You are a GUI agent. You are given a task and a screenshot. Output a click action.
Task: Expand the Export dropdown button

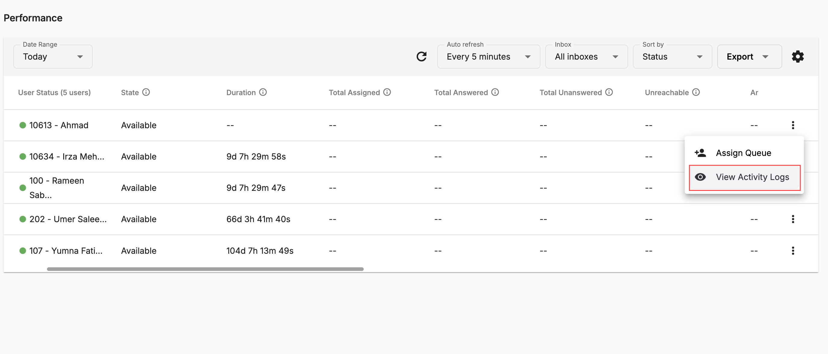pyautogui.click(x=749, y=57)
